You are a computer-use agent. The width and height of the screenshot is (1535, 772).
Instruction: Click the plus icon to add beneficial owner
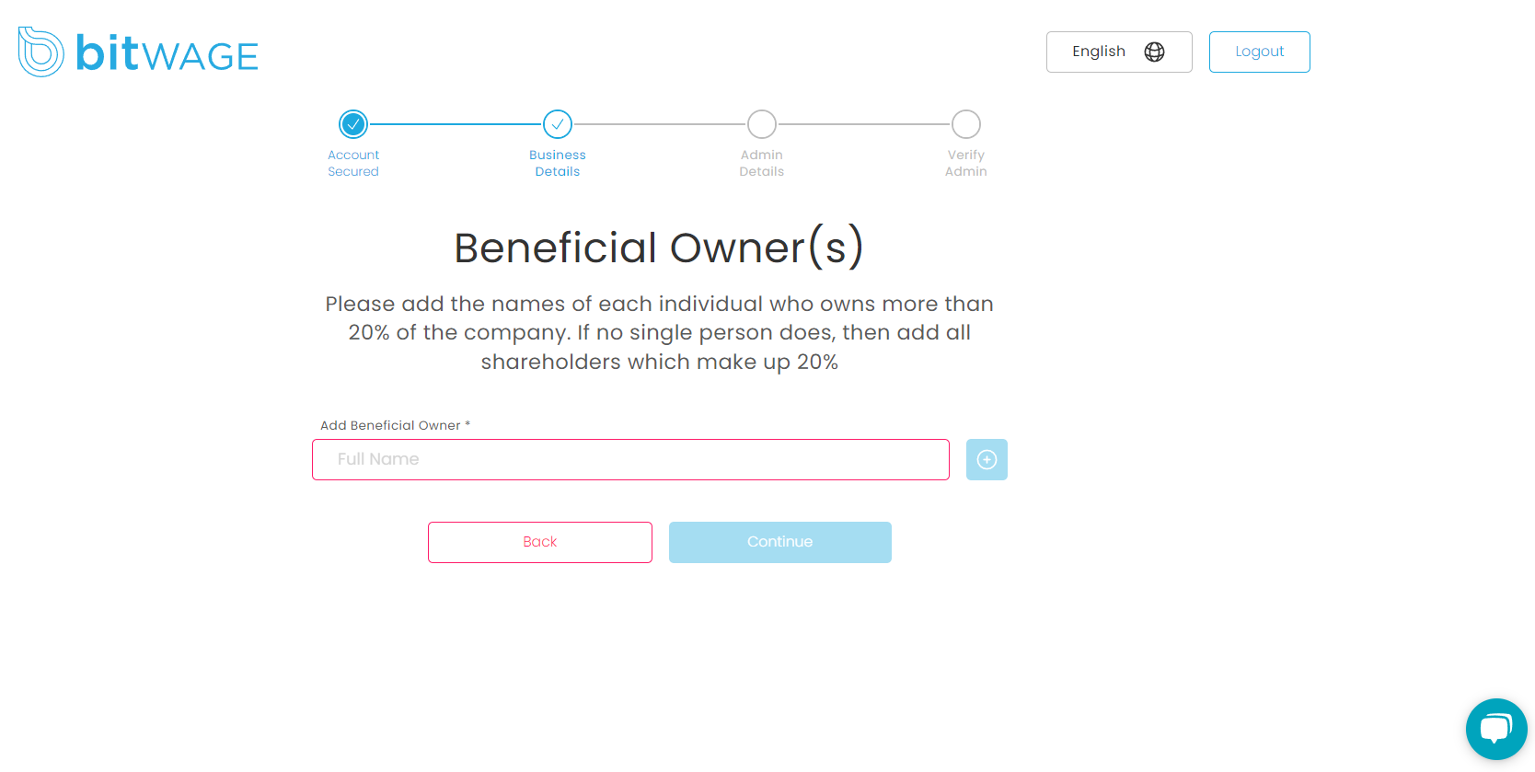click(x=986, y=459)
